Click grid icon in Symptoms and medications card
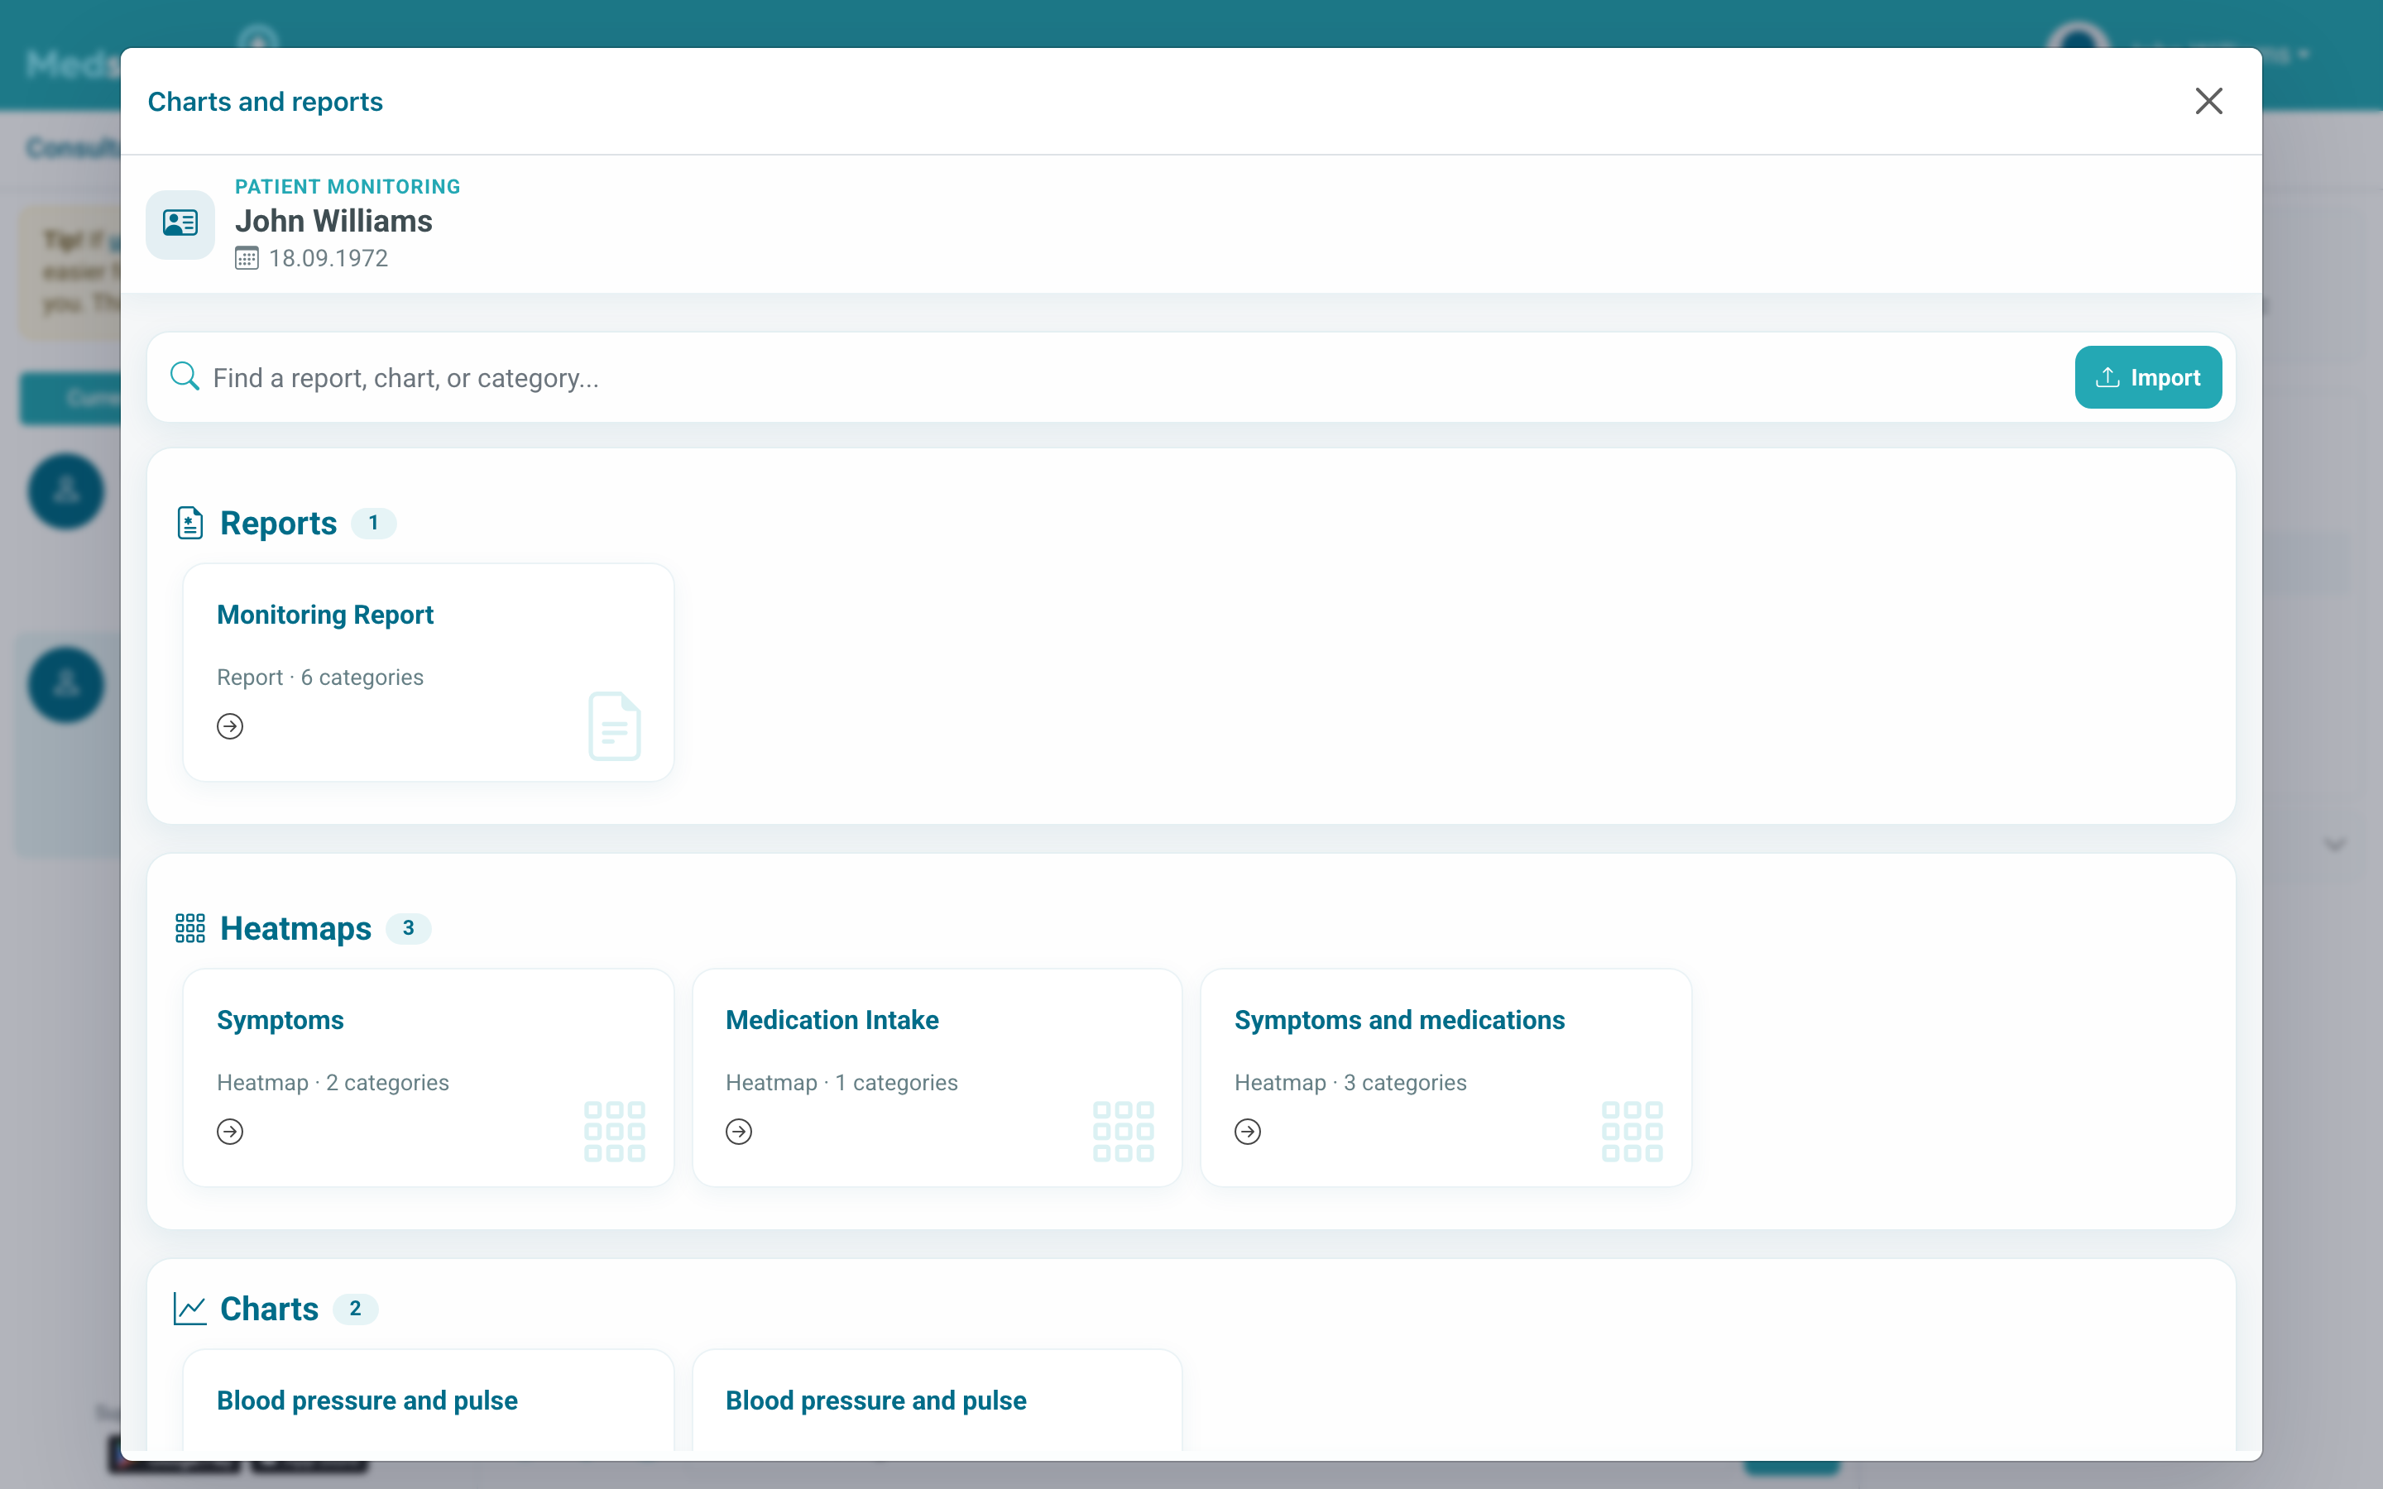 point(1633,1132)
